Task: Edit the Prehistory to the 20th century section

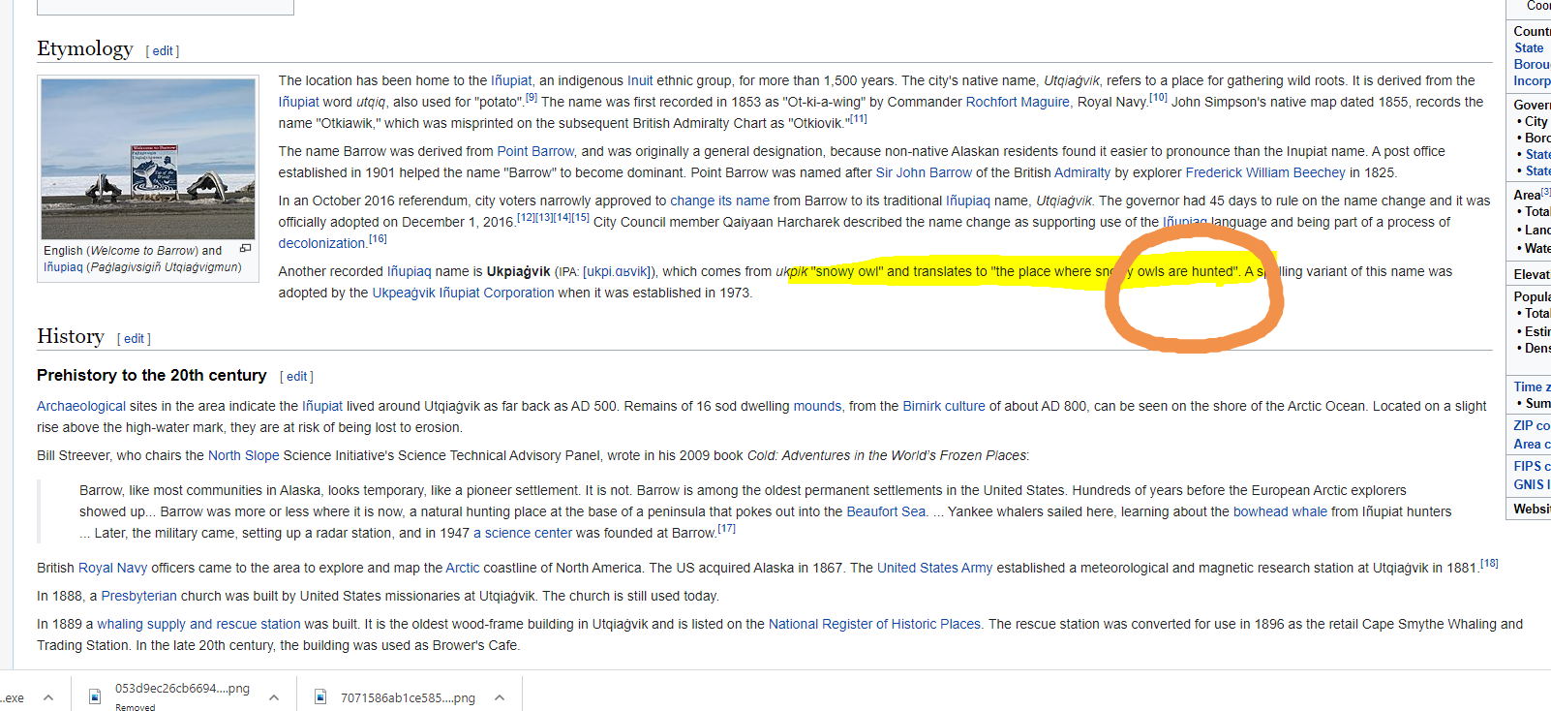Action: click(296, 377)
